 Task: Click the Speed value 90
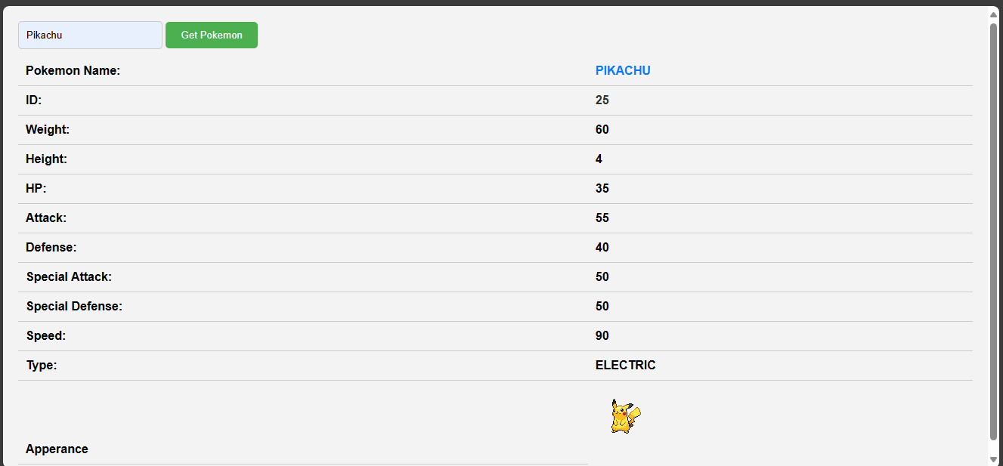(x=602, y=335)
